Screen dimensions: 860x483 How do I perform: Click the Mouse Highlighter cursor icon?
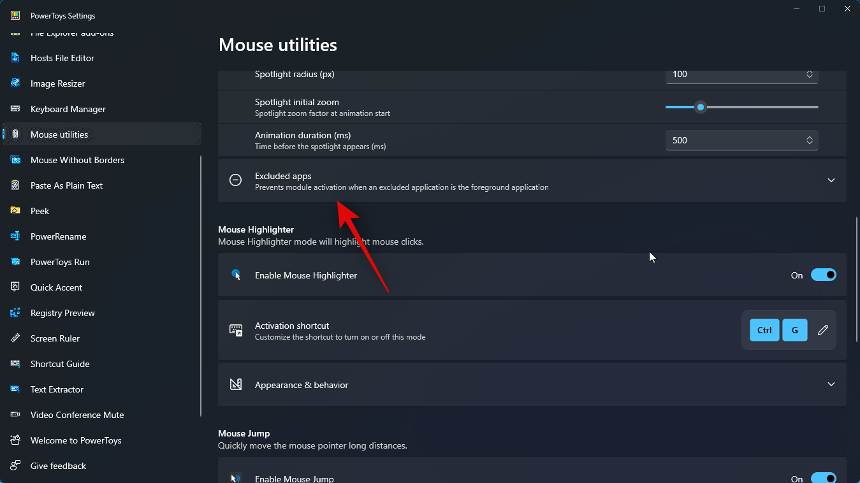coord(236,275)
